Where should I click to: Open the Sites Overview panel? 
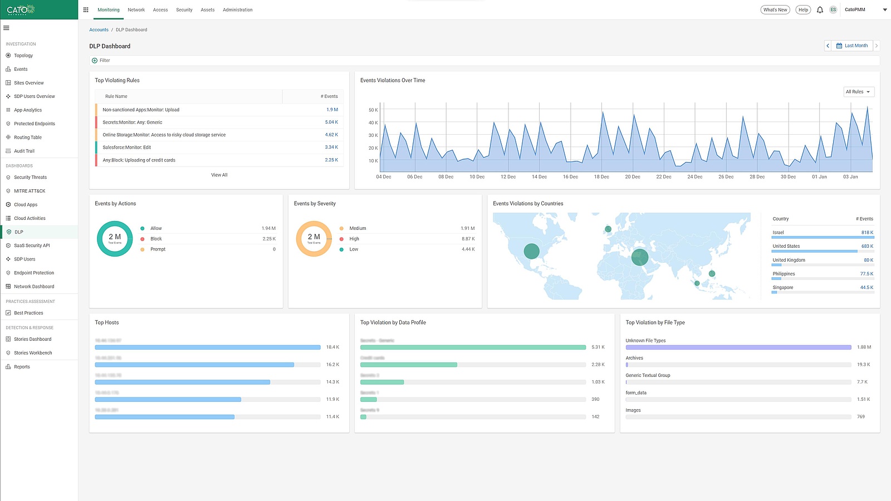(x=29, y=82)
